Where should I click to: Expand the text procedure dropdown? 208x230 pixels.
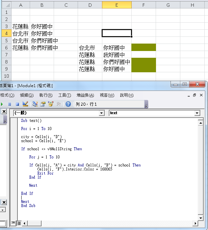pos(197,113)
